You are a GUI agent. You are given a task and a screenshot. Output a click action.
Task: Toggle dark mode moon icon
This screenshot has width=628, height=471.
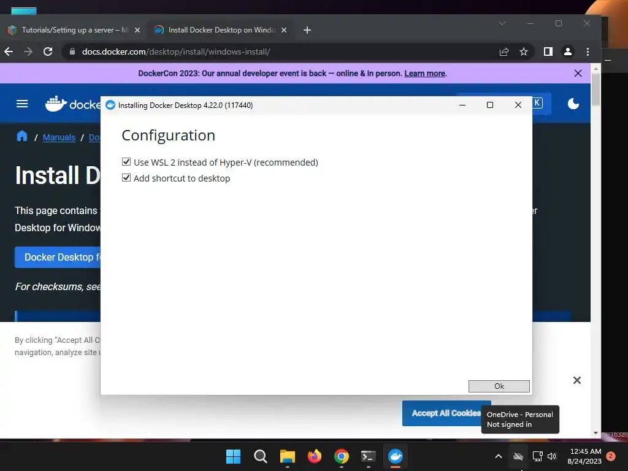coord(573,104)
